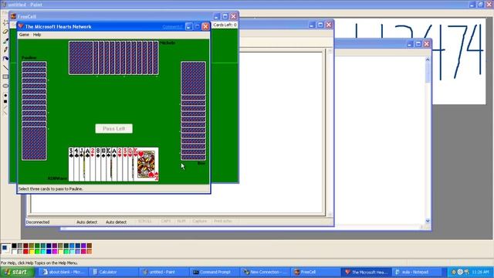Click 'Cards Left: 0' in FreeCell
The height and width of the screenshot is (278, 494).
[225, 25]
